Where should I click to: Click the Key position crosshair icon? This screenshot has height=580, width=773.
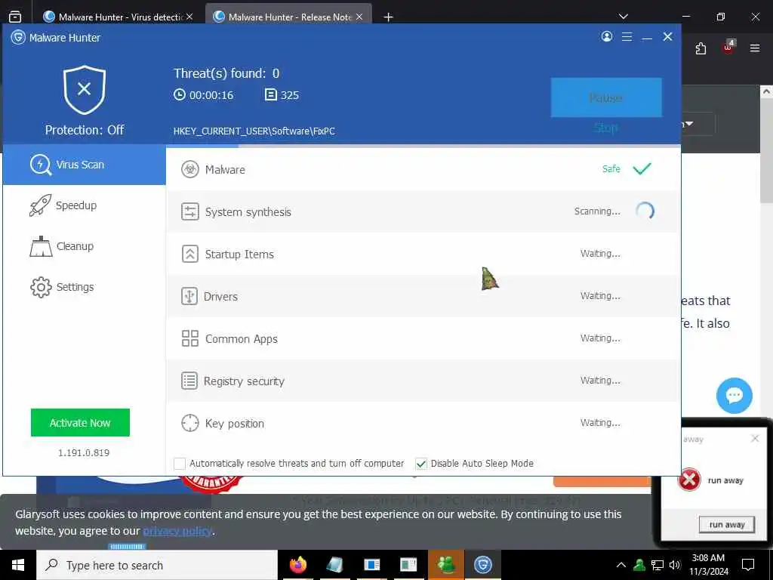(189, 423)
